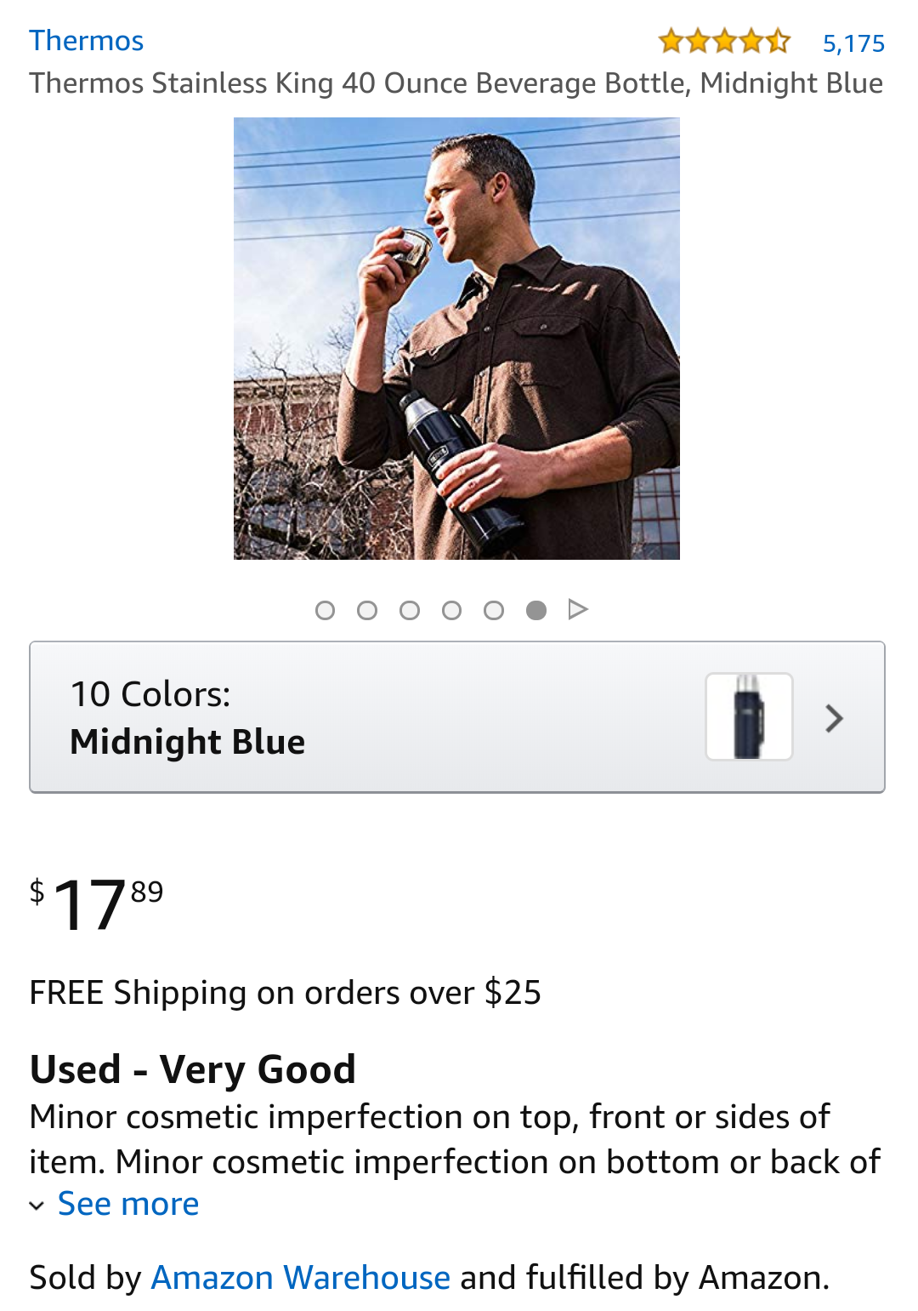Play the product video triangle icon

[578, 609]
